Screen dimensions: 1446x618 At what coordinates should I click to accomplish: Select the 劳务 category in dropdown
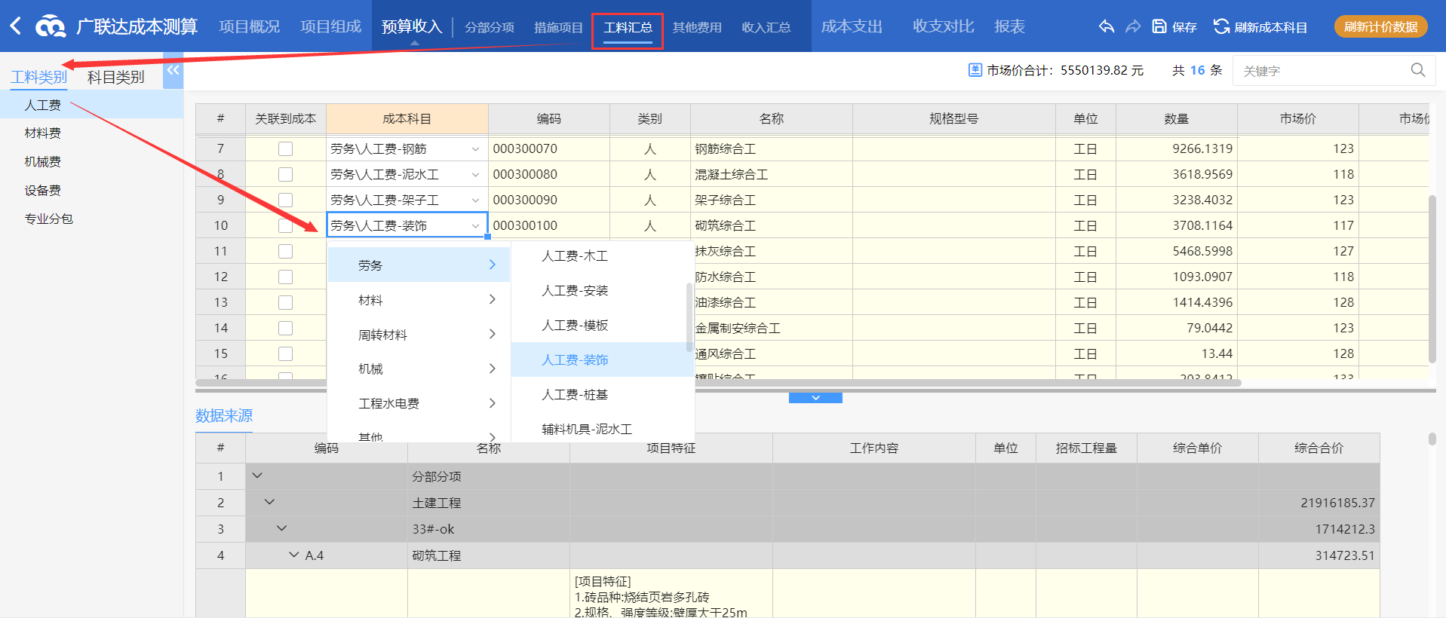[x=419, y=265]
